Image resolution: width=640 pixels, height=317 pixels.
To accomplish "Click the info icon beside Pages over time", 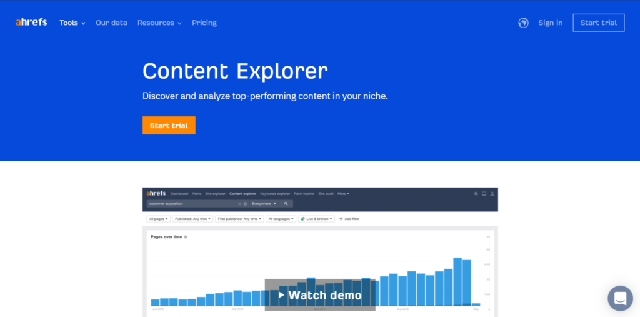I will click(186, 237).
